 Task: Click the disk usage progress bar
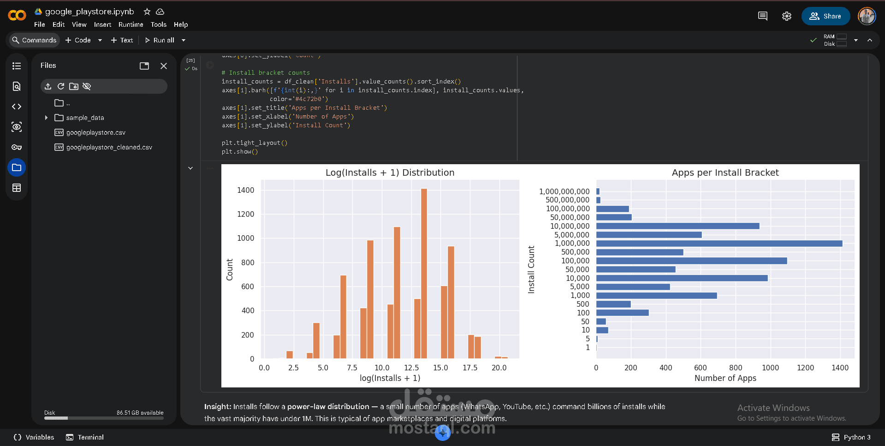[x=104, y=418]
